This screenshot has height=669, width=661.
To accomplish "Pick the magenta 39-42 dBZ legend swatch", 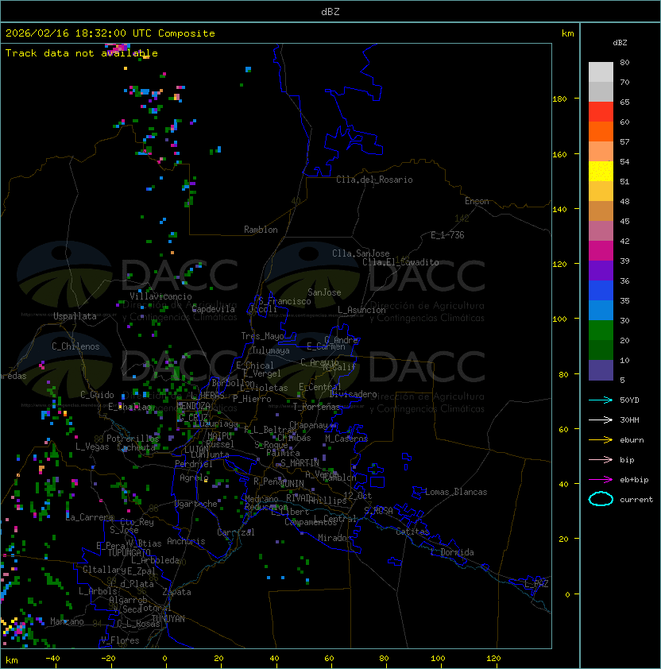I will click(601, 251).
